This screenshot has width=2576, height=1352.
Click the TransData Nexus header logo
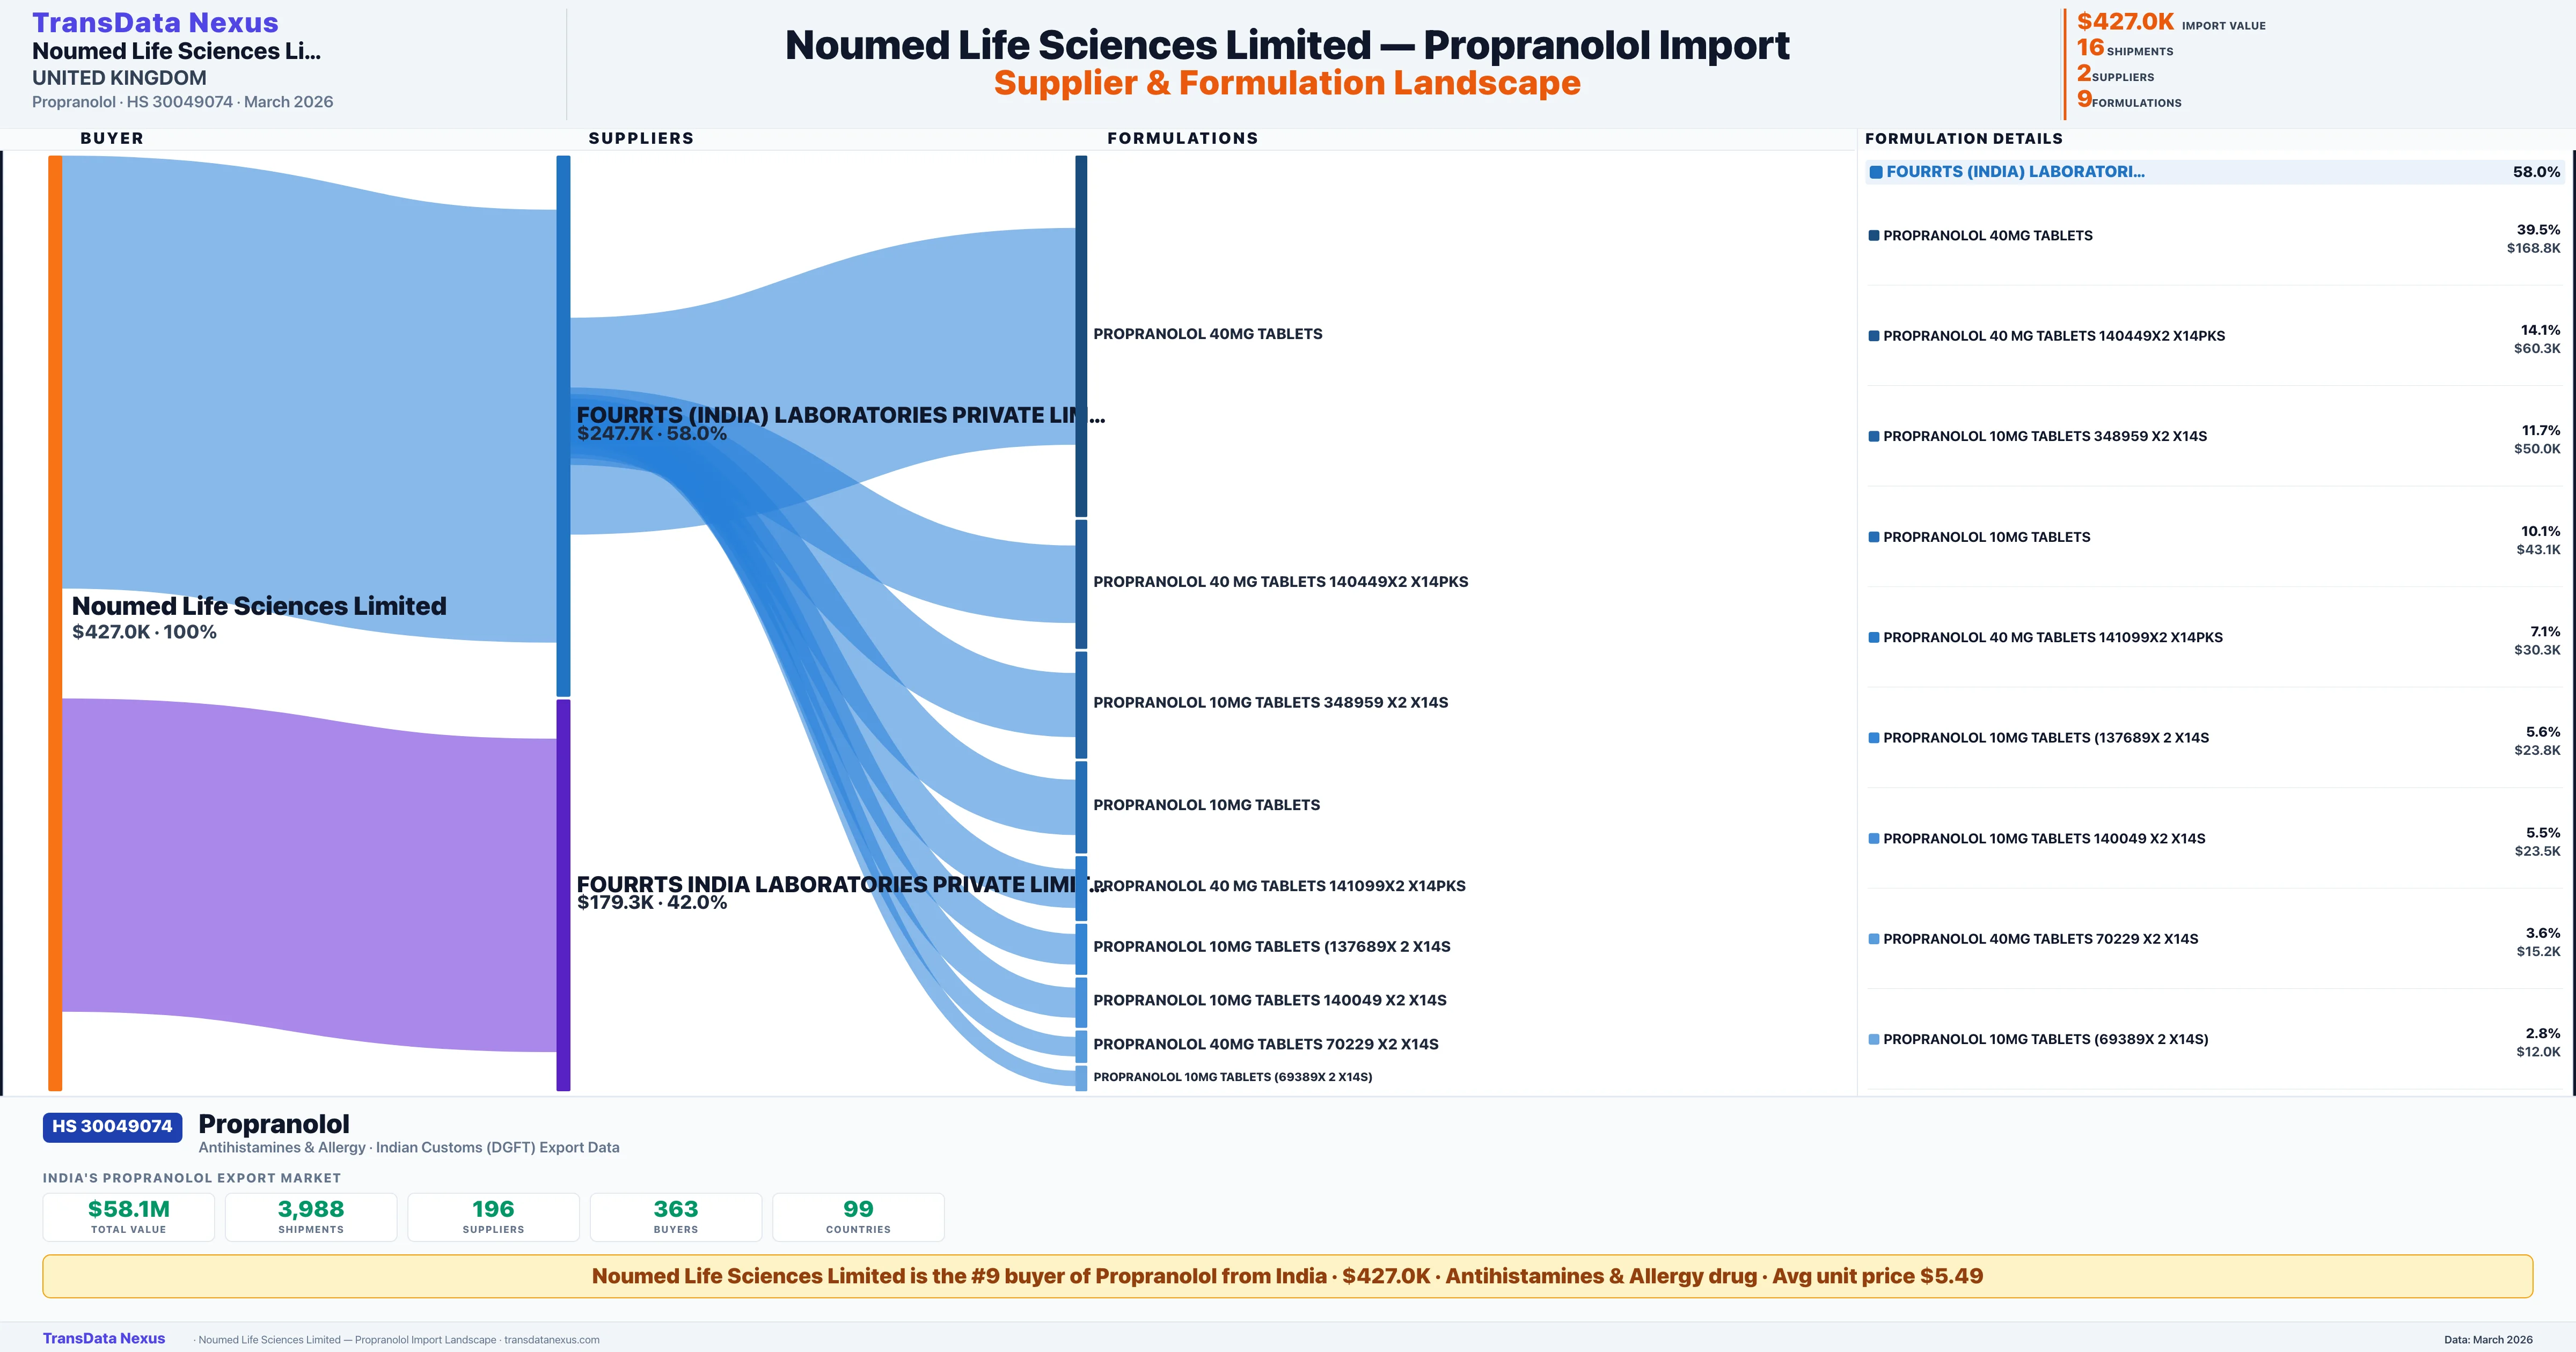(x=155, y=22)
